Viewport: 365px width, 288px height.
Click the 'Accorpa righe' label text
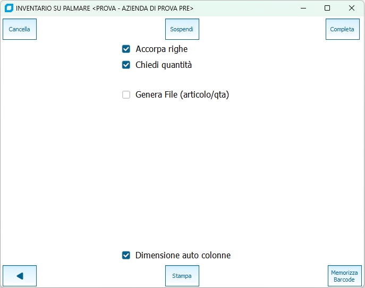click(x=162, y=49)
